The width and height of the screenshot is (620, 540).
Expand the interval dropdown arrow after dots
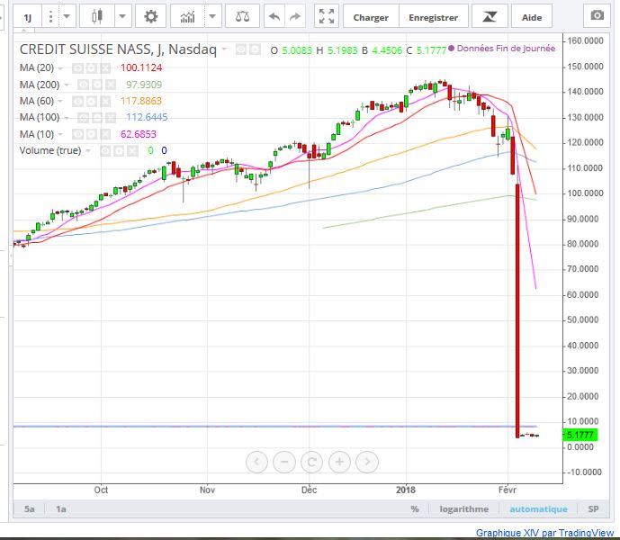[x=67, y=16]
